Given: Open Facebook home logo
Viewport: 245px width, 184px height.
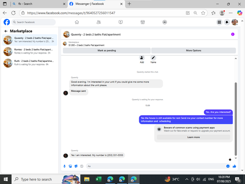Looking at the screenshot, I should click(x=7, y=22).
